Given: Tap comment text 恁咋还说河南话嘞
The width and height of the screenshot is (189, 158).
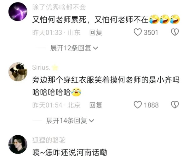Looking at the screenshot, I should [x=76, y=152].
